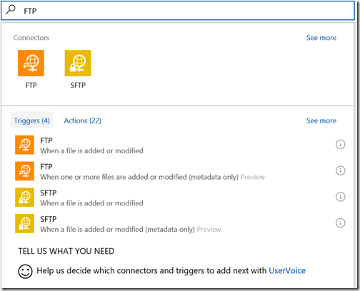Click the search magnifier icon

coord(11,10)
